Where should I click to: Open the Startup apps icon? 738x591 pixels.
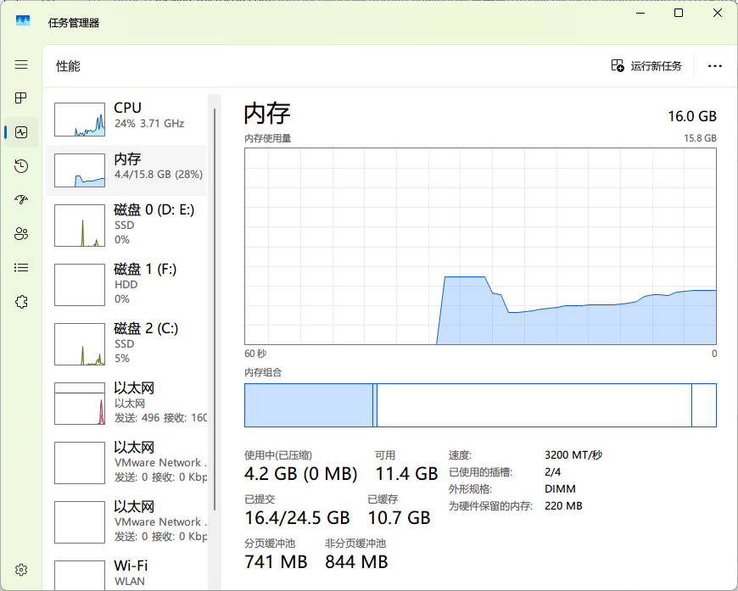click(21, 200)
